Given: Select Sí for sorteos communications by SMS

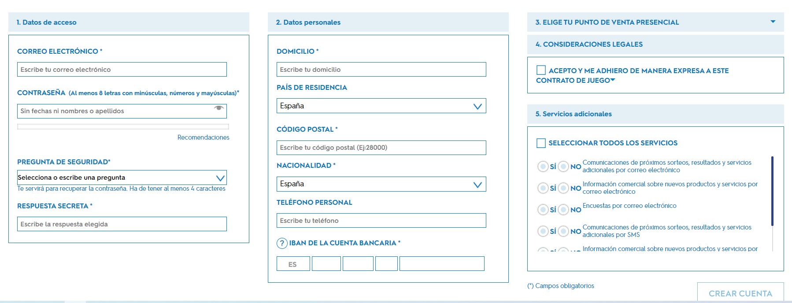Looking at the screenshot, I should pyautogui.click(x=543, y=231).
